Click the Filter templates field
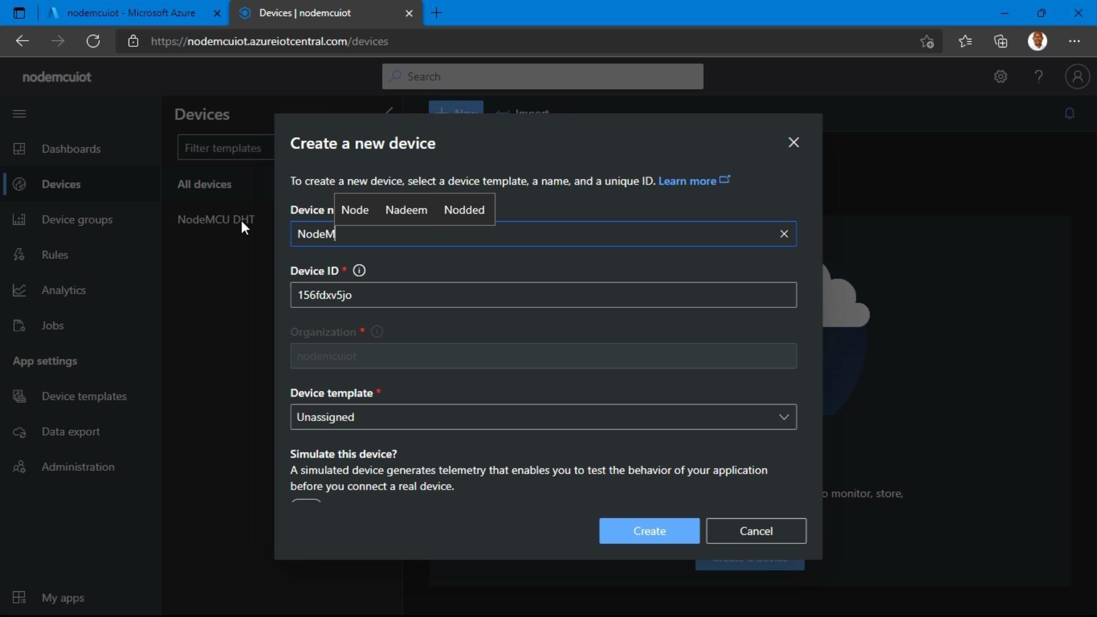The width and height of the screenshot is (1097, 617). 226,148
